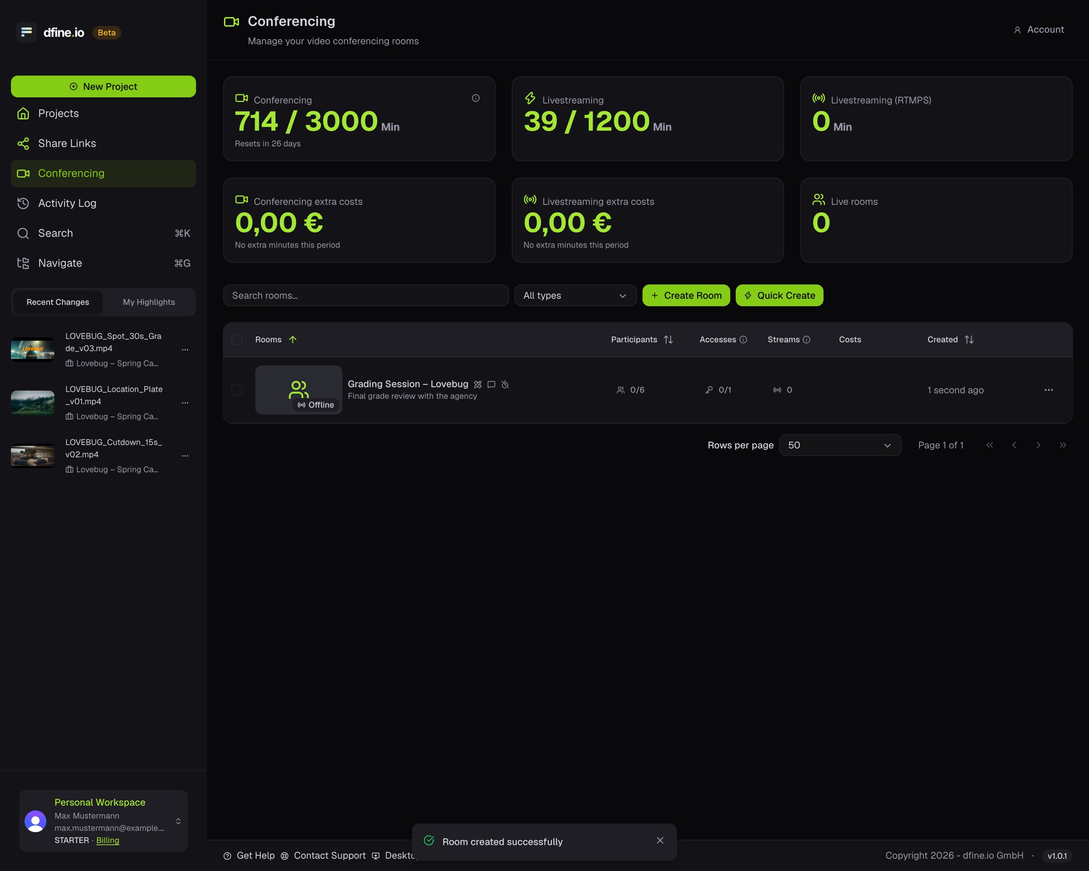Go to the next page arrow
1089x871 pixels.
[1039, 445]
